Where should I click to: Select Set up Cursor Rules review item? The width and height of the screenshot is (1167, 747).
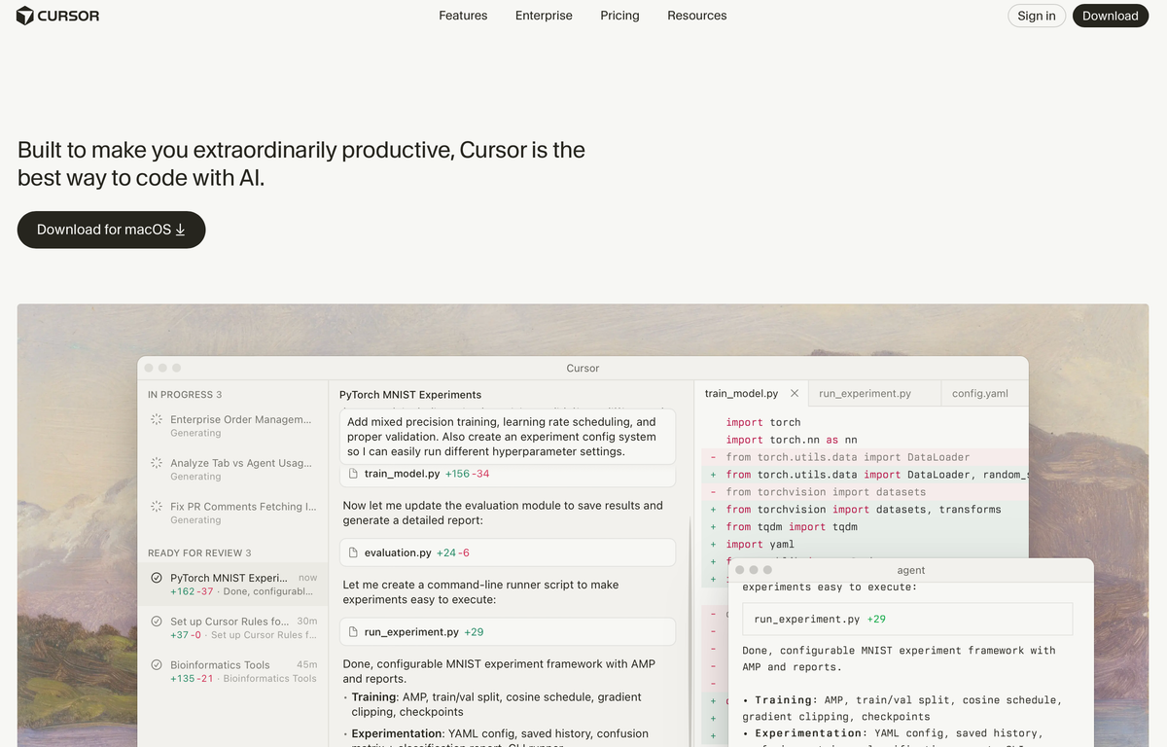pyautogui.click(x=233, y=627)
